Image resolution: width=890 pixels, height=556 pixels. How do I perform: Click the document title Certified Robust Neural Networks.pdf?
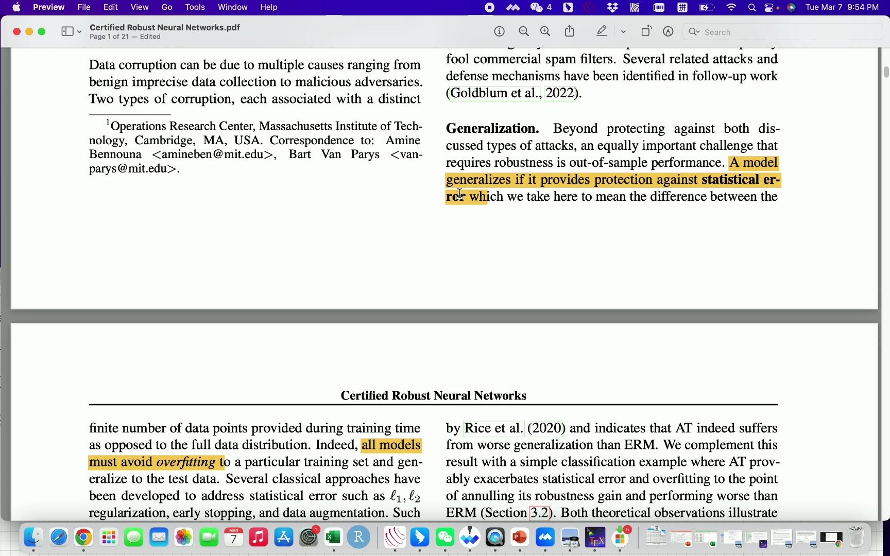point(165,27)
